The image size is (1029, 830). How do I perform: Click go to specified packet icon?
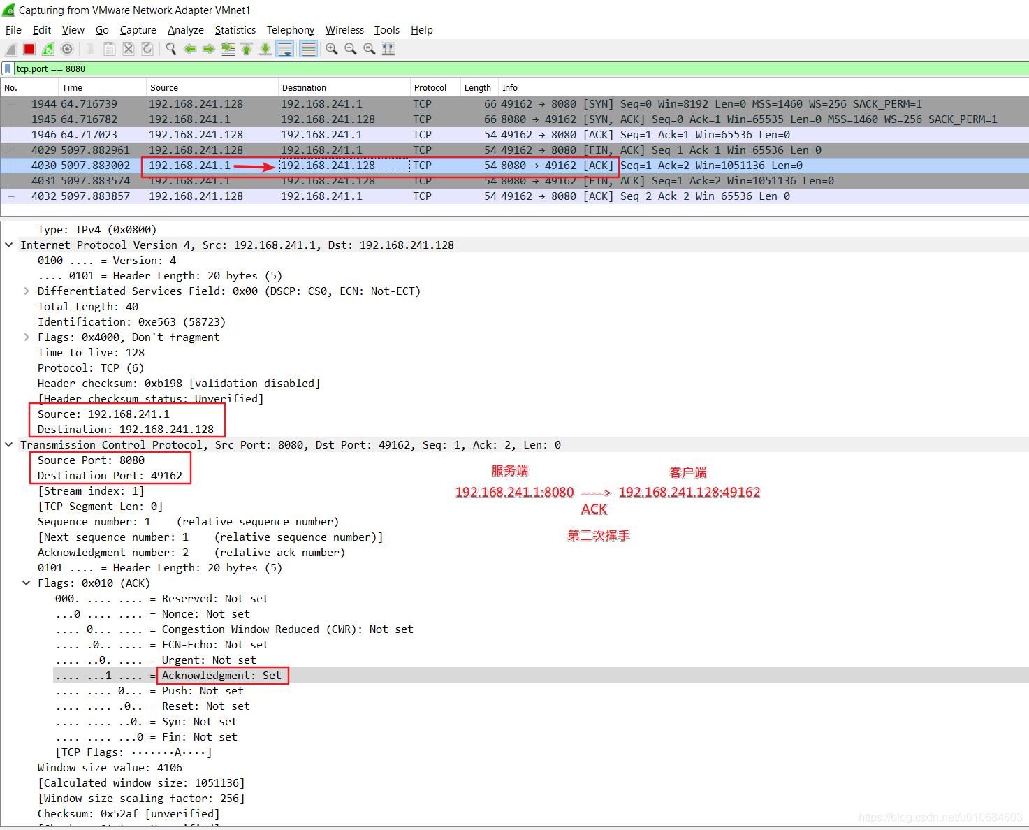pyautogui.click(x=228, y=49)
